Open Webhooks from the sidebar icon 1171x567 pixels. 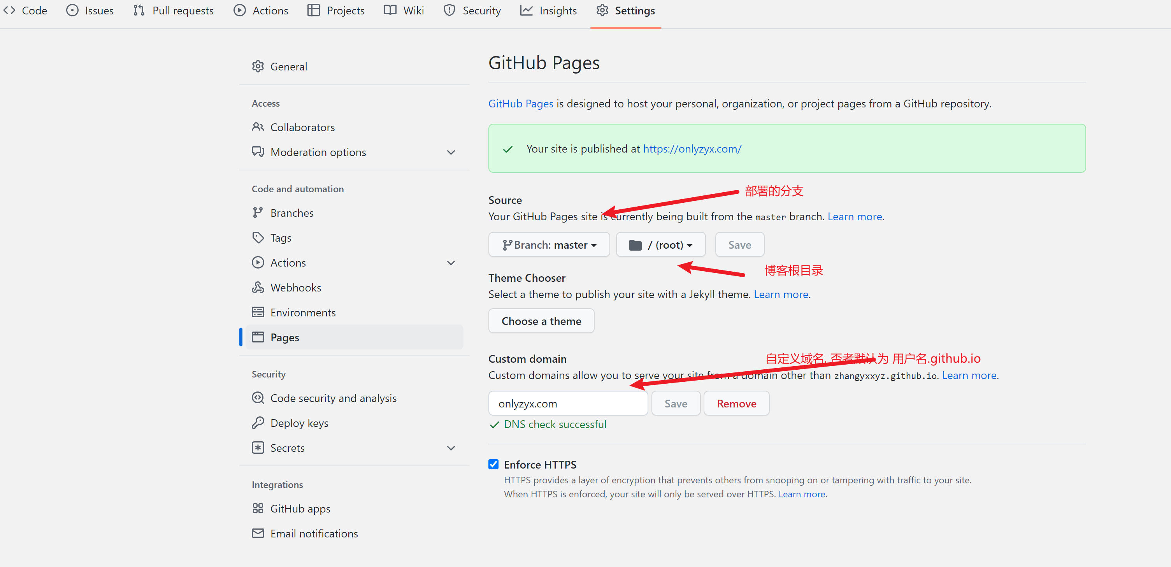pyautogui.click(x=258, y=287)
